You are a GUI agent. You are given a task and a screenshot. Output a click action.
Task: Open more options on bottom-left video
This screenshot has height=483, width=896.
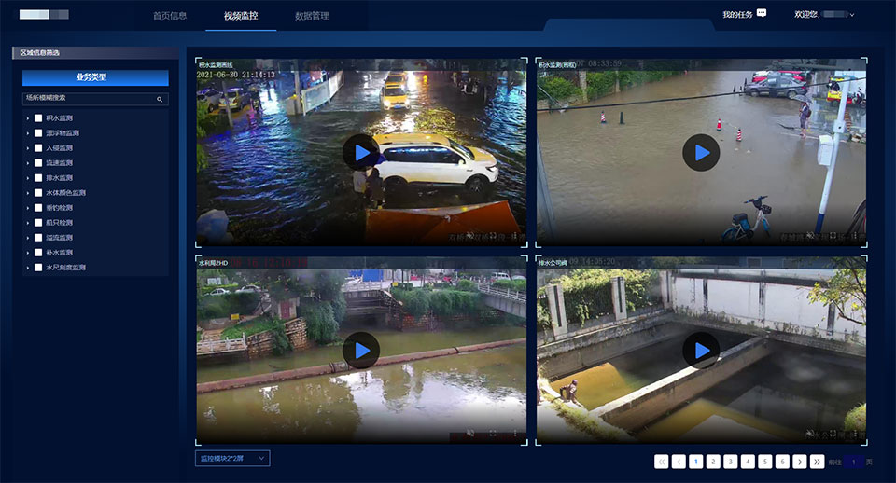[514, 434]
